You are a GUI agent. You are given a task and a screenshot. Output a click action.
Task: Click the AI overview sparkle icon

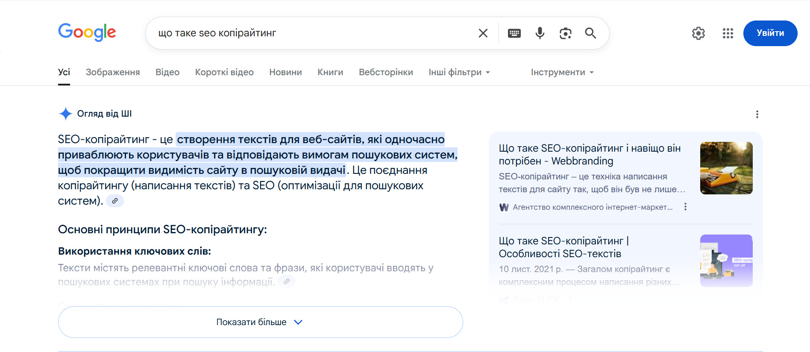pyautogui.click(x=65, y=114)
